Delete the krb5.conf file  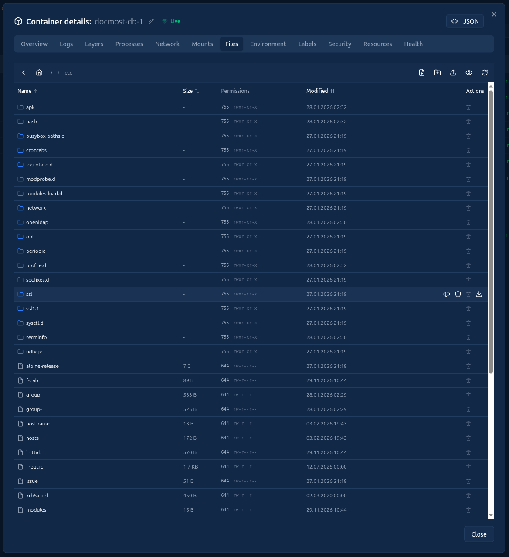(468, 496)
